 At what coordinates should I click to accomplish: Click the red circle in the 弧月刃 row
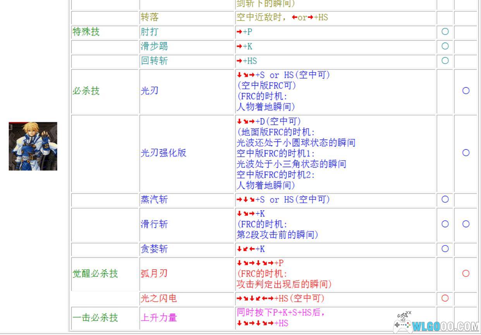coord(466,273)
